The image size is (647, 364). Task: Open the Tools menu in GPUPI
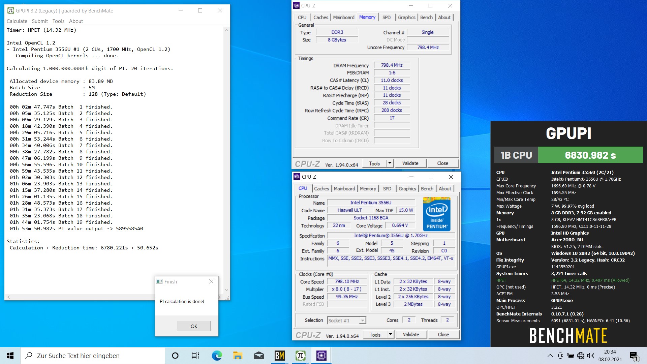(x=58, y=21)
